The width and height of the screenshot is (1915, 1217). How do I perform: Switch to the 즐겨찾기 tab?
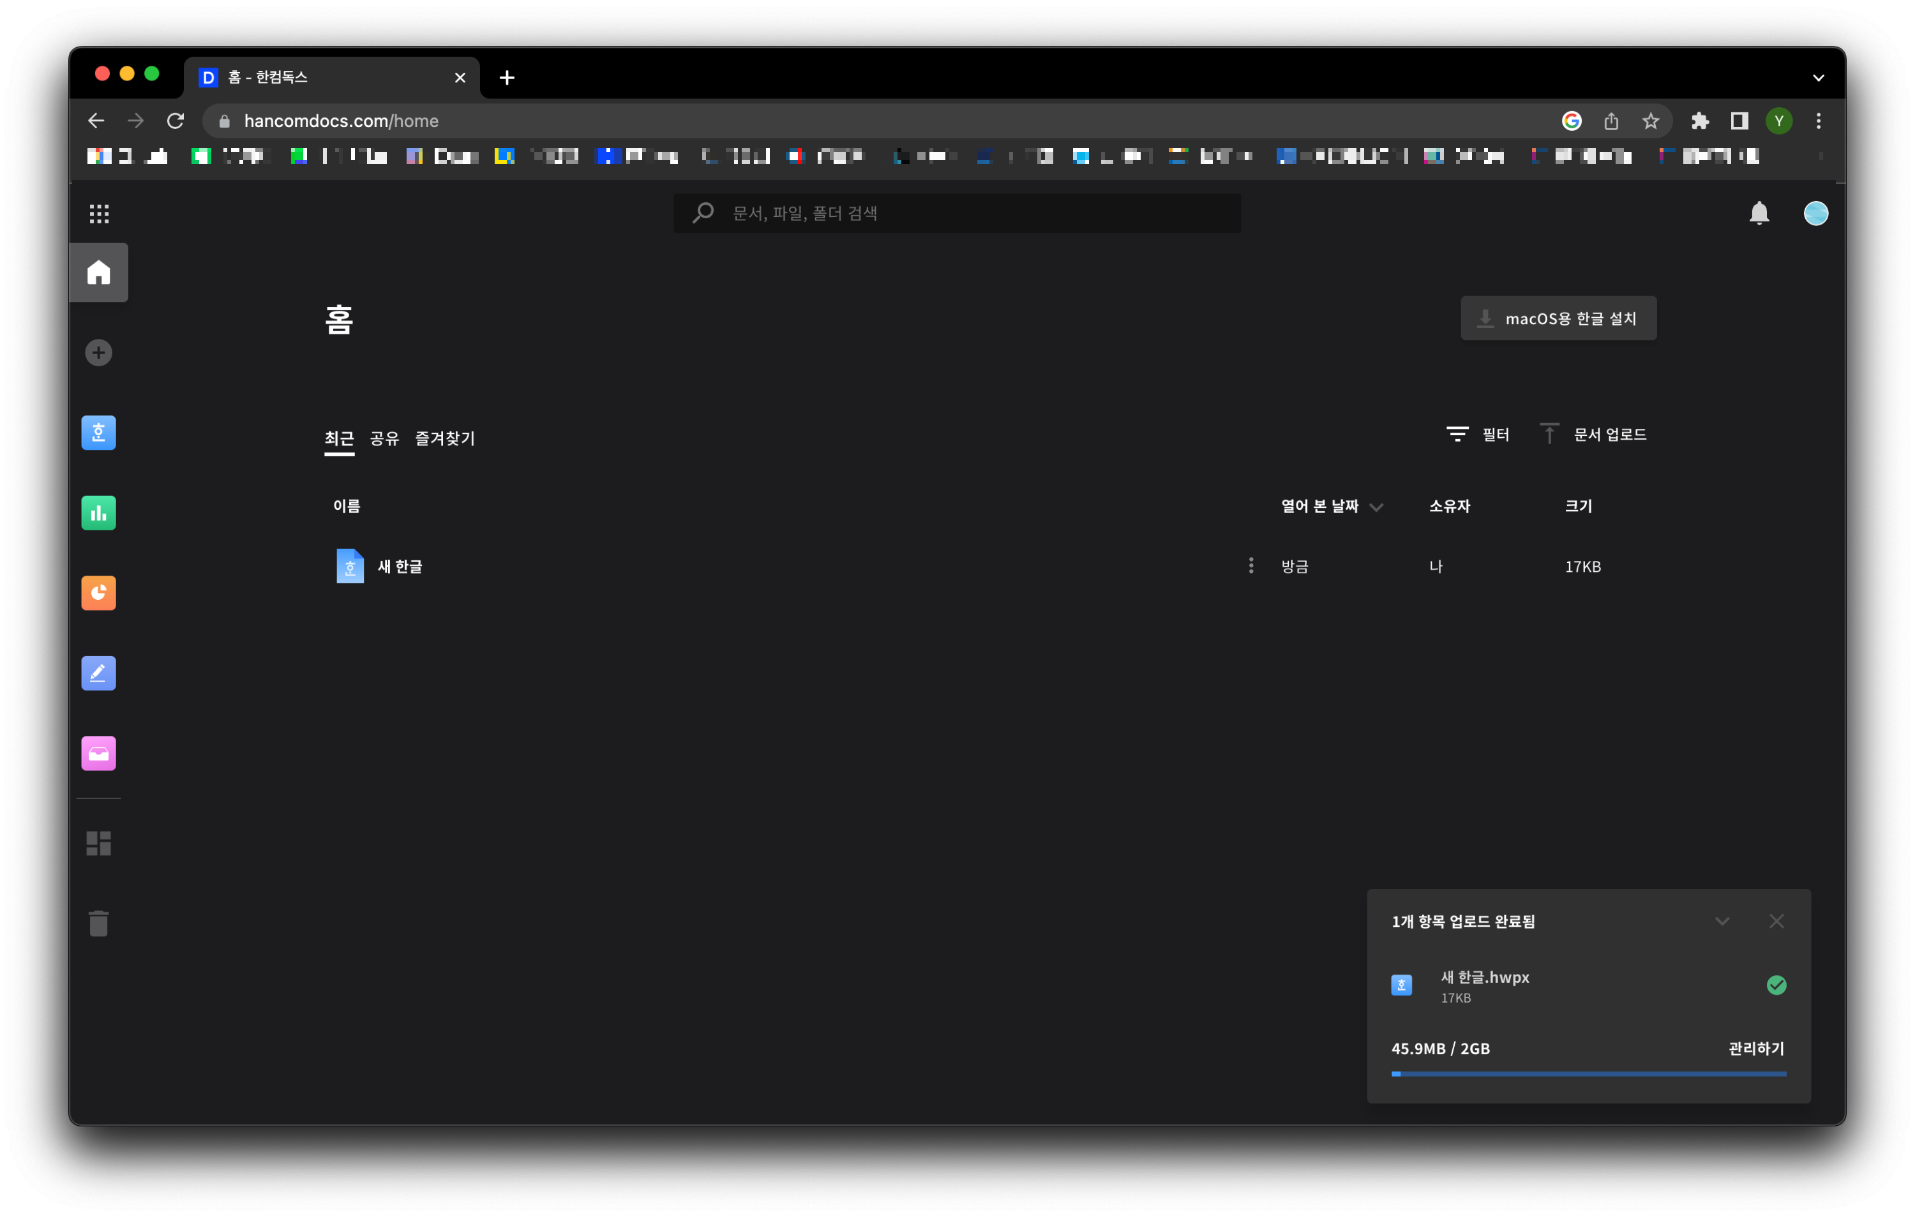[x=444, y=438]
